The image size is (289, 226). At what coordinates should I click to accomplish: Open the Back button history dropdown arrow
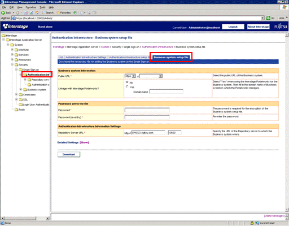tap(14, 12)
